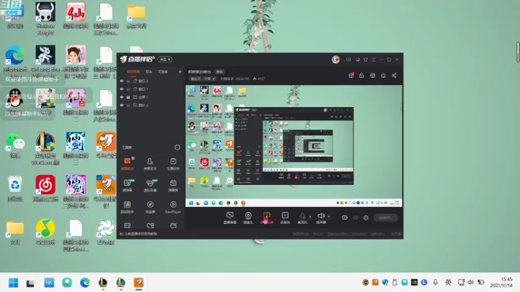Click the unlock padlock icon in the header
Viewport: 520px width, 292px height.
point(361,75)
